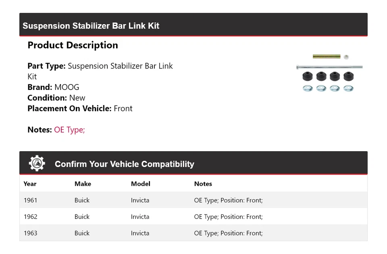The width and height of the screenshot is (387, 254).
Task: Click the red OE Type notes link
Action: pyautogui.click(x=69, y=130)
